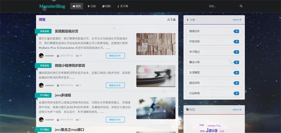The height and width of the screenshot is (133, 281).
Task: Open the MansterBlog site logo
Action: (52, 6)
